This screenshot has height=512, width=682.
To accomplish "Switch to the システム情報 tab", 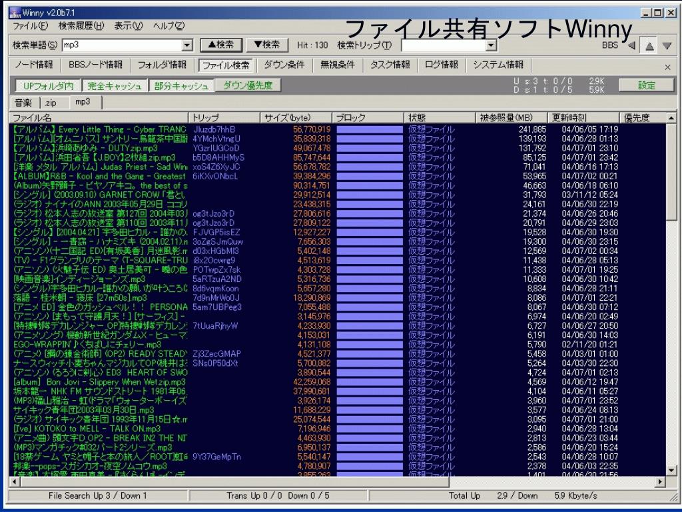I will tap(498, 65).
